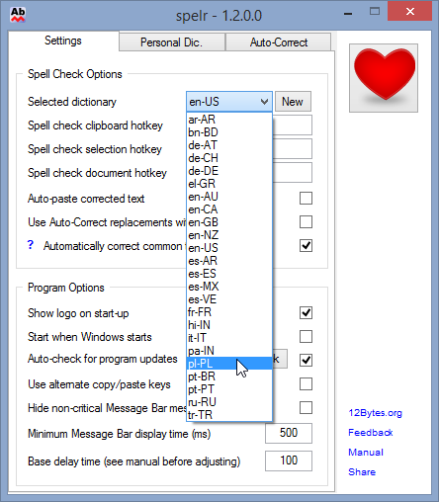Pick es-AR in the dropdown list
This screenshot has height=502, width=439.
(229, 261)
